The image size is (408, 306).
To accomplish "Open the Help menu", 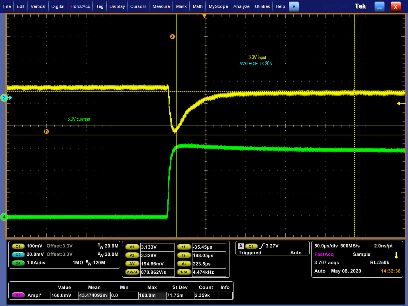I will pos(280,6).
